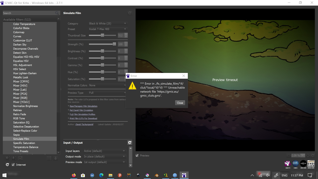The width and height of the screenshot is (318, 179).
Task: Click the Firefox taskbar icon
Action: point(74,175)
